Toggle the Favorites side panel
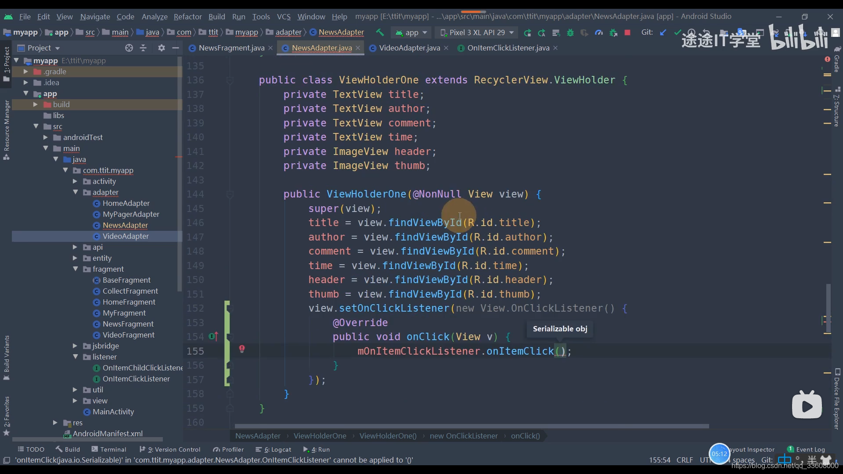Viewport: 843px width, 474px height. [x=6, y=416]
